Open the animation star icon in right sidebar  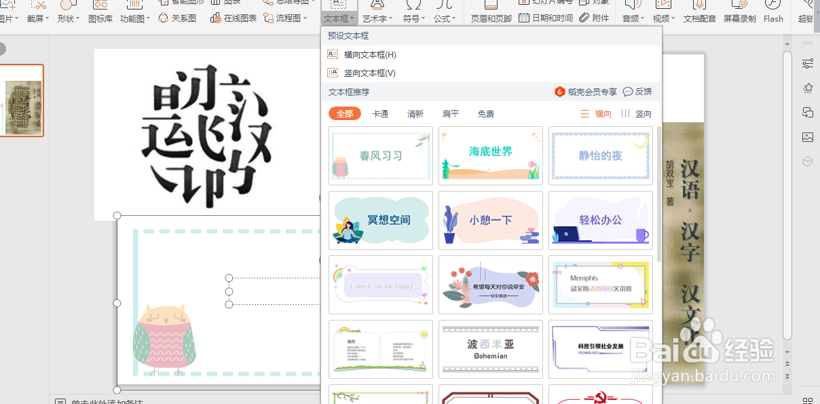[x=808, y=88]
